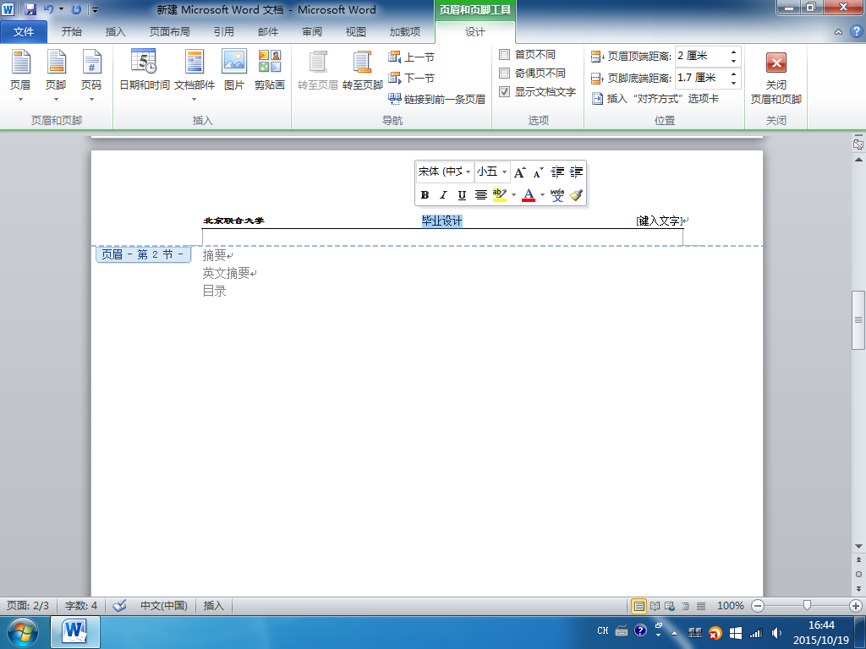This screenshot has width=866, height=649.
Task: Click the format painter brush icon
Action: click(x=576, y=195)
